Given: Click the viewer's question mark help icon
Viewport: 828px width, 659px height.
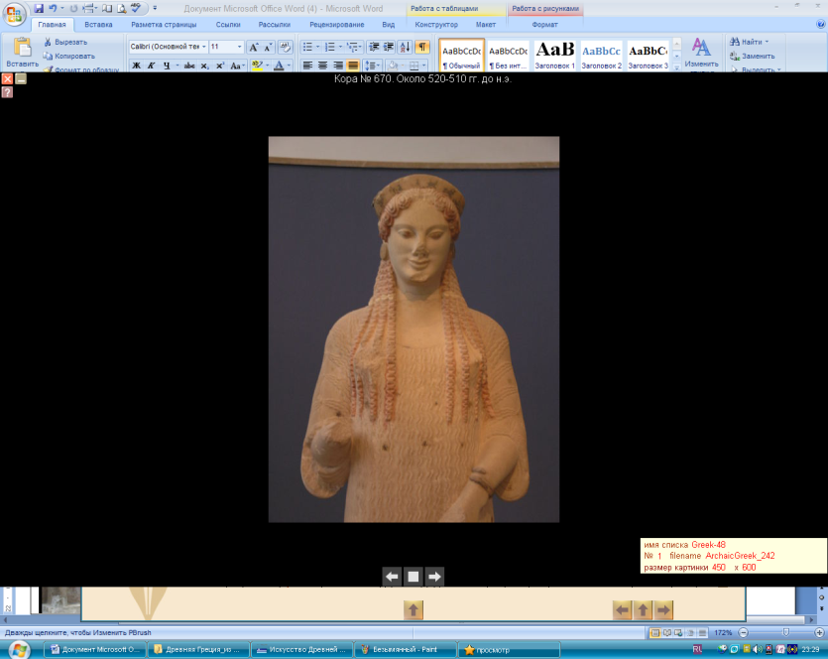Looking at the screenshot, I should tap(7, 92).
